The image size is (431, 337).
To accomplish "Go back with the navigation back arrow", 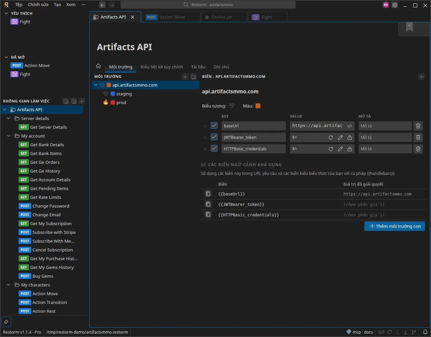I will pyautogui.click(x=103, y=5).
